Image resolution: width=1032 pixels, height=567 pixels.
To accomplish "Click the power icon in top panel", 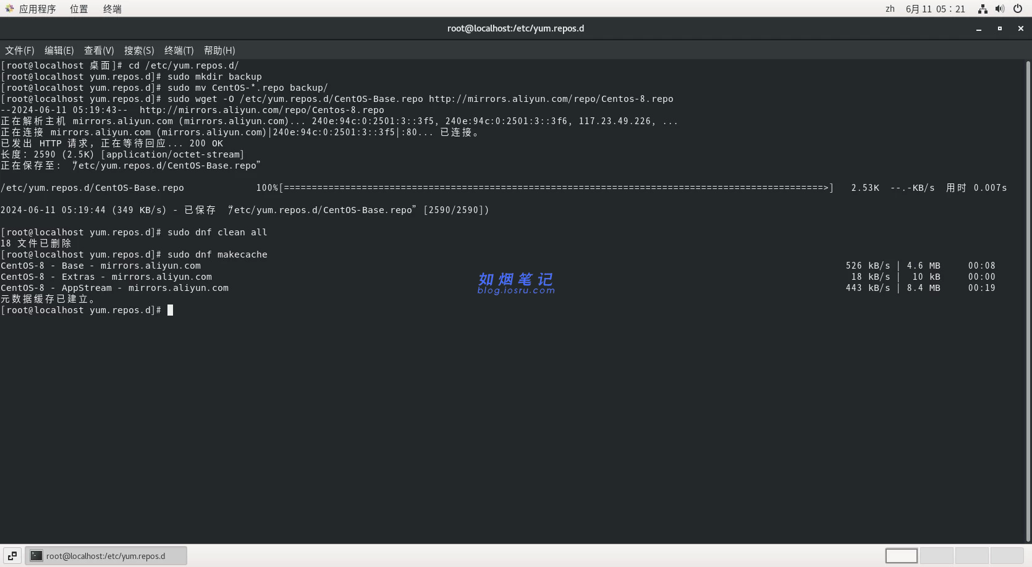I will coord(1018,9).
